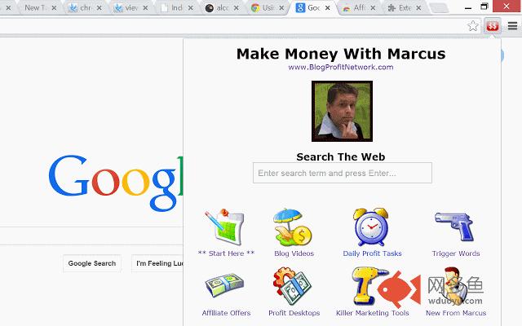Open the Chrome hamburger menu
The image size is (522, 326).
512,25
